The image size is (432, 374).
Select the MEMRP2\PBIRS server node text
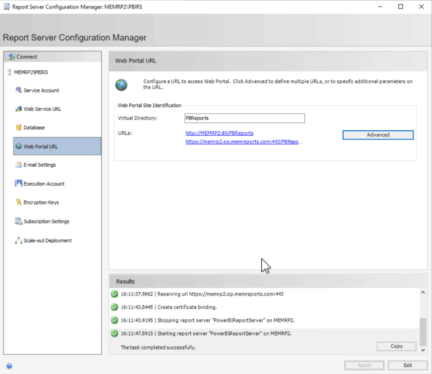point(31,72)
